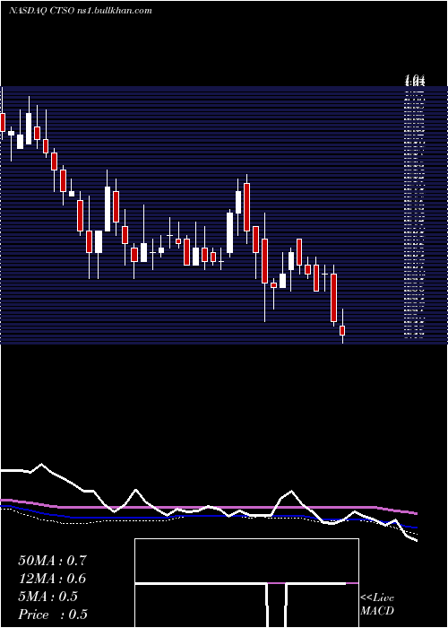Click the '<<Live MACD' label
448x628 pixels.
377,605
